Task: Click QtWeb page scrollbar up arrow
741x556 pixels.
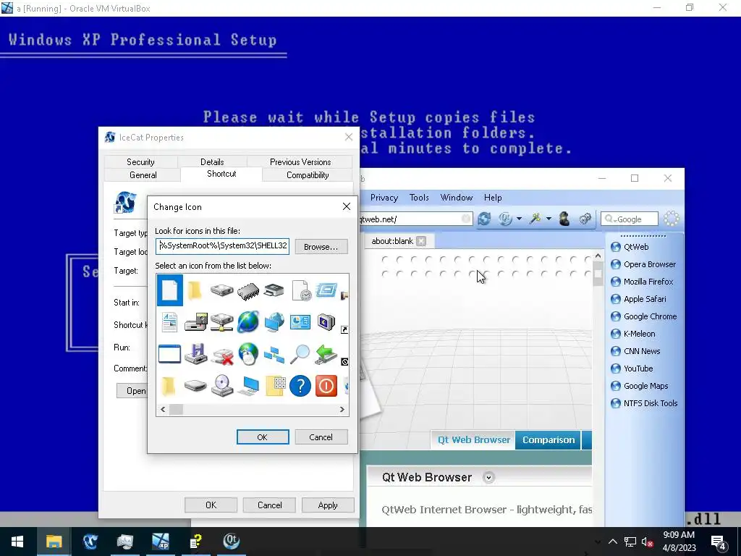Action: [598, 256]
